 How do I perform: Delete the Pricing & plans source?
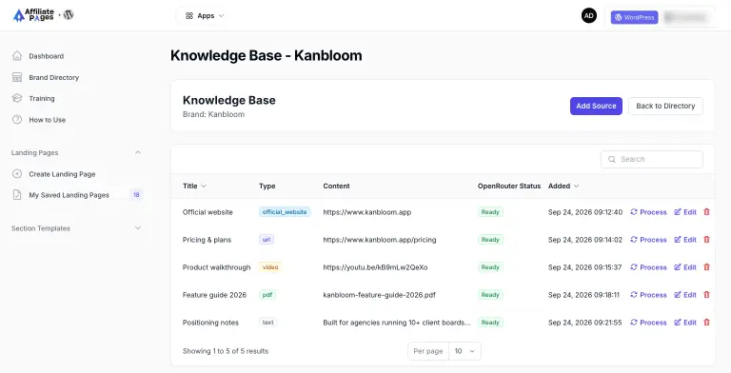(x=707, y=239)
